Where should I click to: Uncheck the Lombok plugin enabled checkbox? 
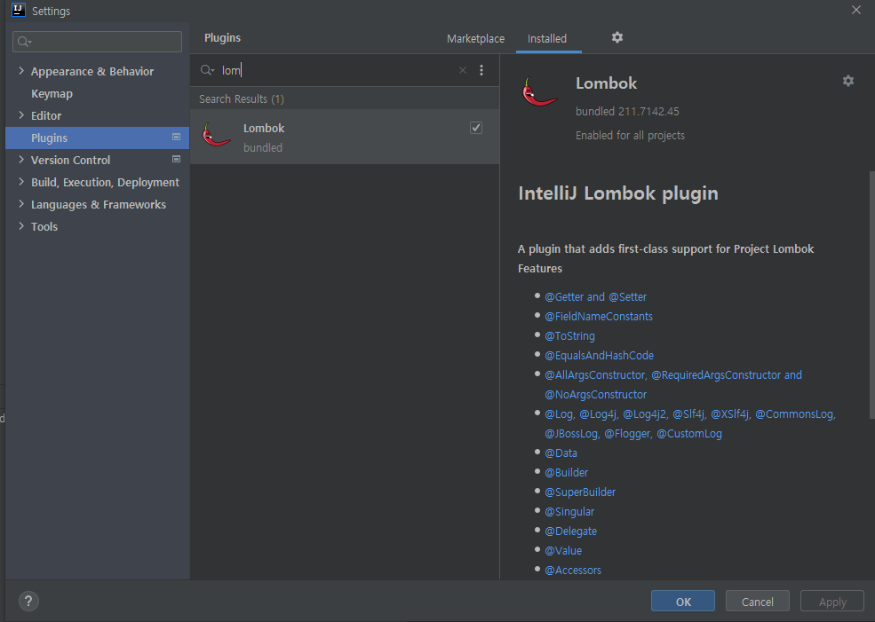476,128
